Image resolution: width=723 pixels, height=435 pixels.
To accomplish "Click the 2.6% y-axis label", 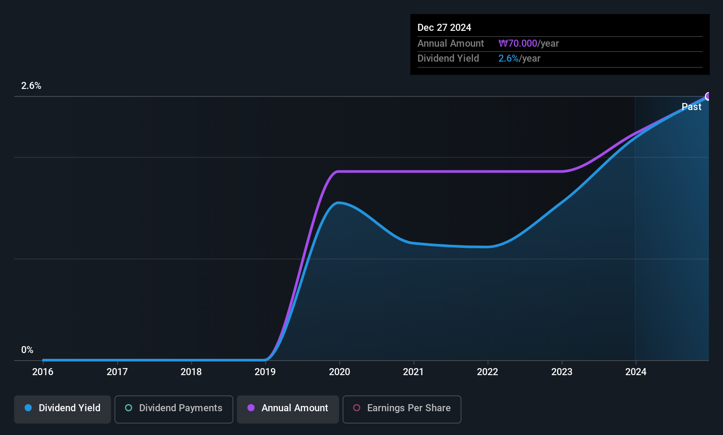I will pyautogui.click(x=31, y=86).
